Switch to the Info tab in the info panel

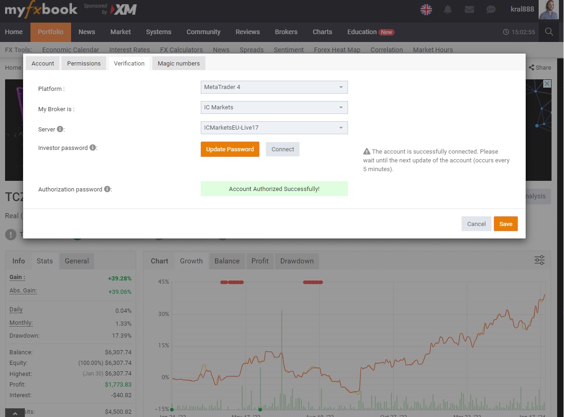tap(18, 261)
